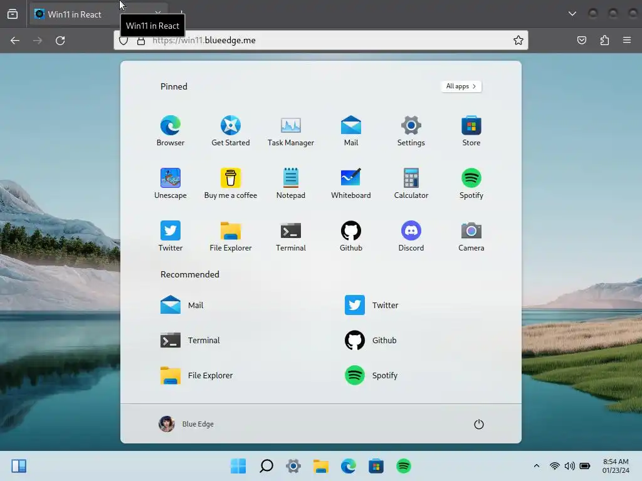
Task: Launch the Unescape app
Action: point(171,184)
